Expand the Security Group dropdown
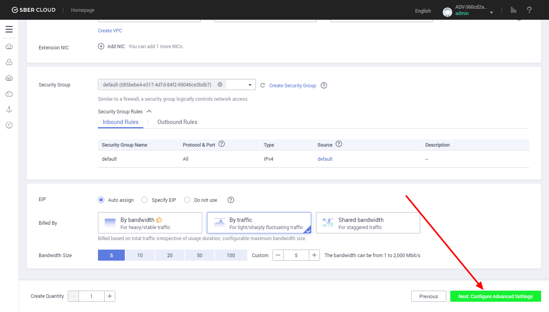 [x=250, y=85]
